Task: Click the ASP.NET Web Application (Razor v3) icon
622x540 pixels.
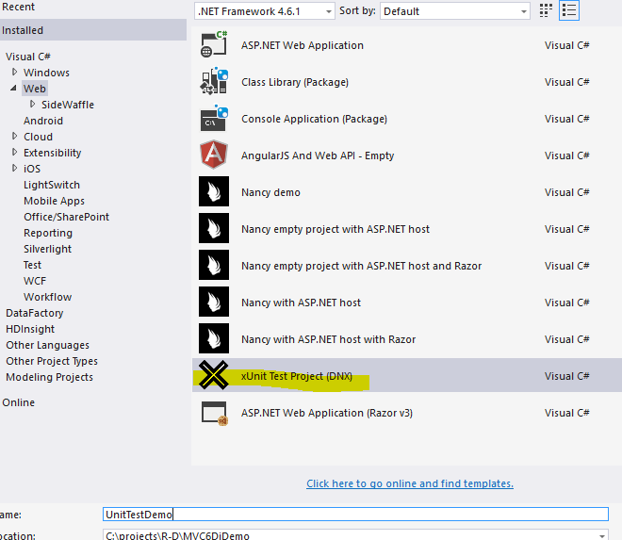Action: click(214, 413)
